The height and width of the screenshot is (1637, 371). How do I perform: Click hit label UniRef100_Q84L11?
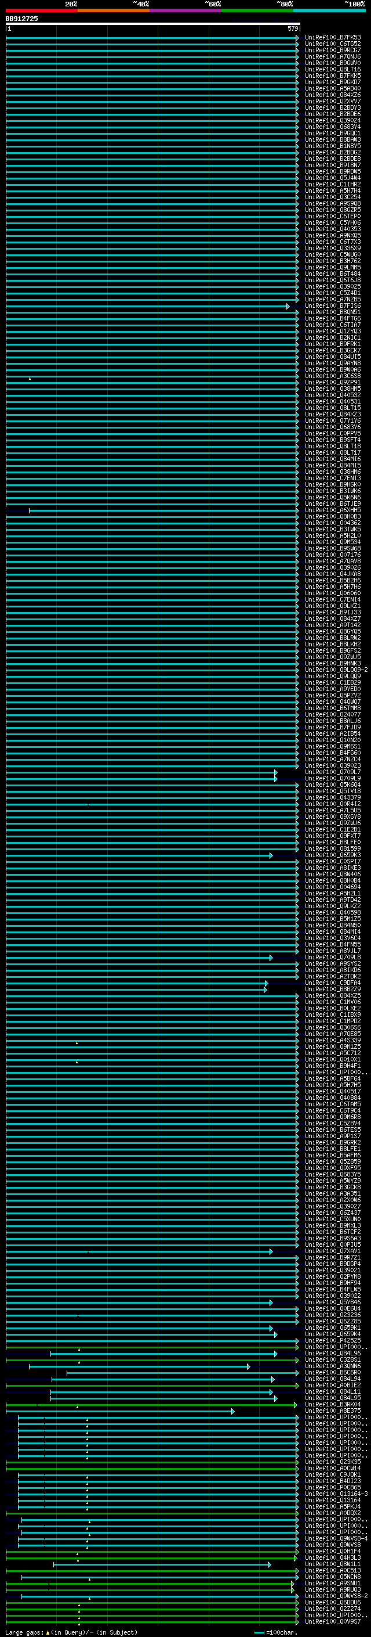(332, 1392)
